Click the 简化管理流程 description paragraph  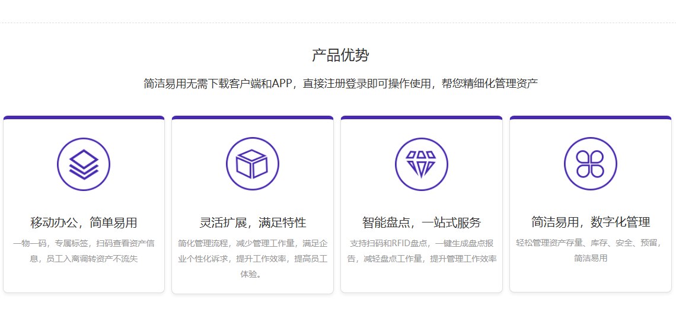(253, 259)
